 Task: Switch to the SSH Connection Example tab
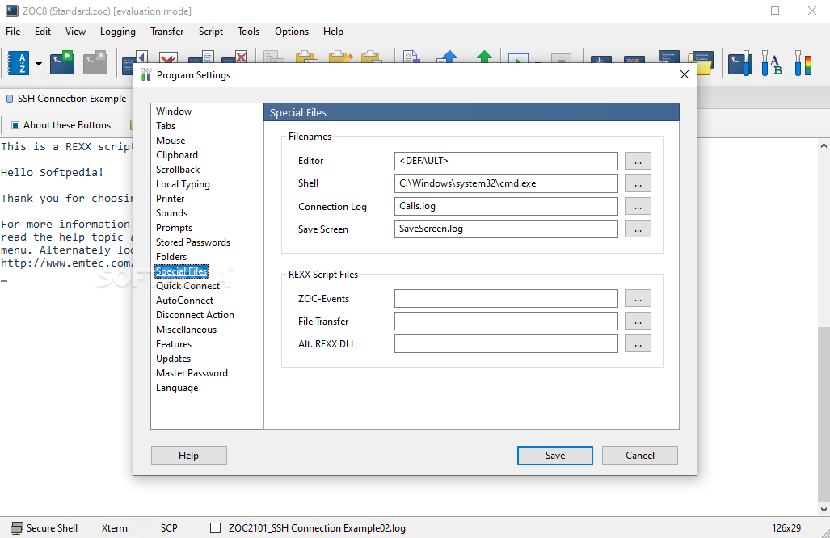pyautogui.click(x=67, y=99)
